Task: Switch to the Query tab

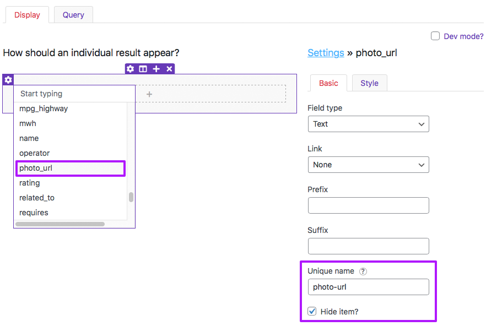Action: click(x=73, y=15)
